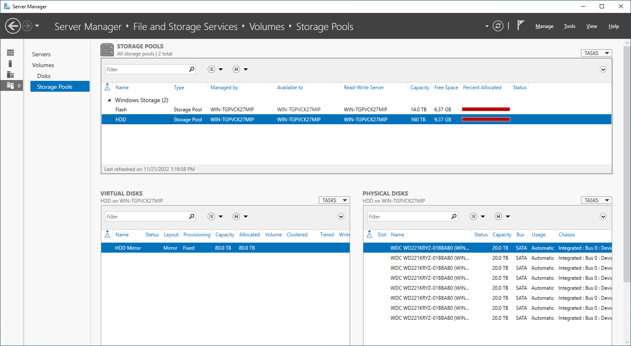The image size is (631, 346).
Task: Select the HDD Mirror virtual disk
Action: [x=225, y=248]
